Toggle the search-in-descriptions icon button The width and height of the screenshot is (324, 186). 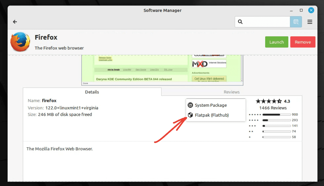(x=296, y=22)
